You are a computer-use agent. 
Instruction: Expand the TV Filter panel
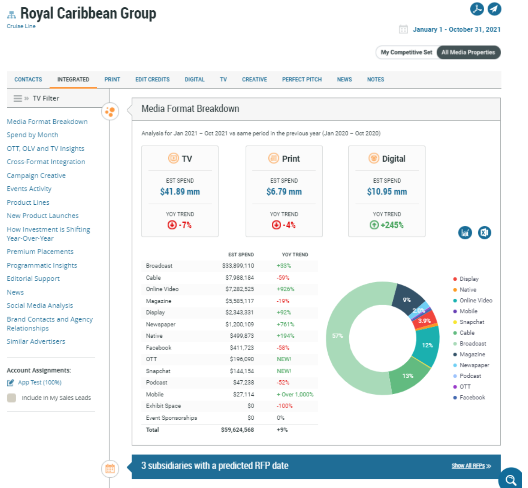[46, 98]
